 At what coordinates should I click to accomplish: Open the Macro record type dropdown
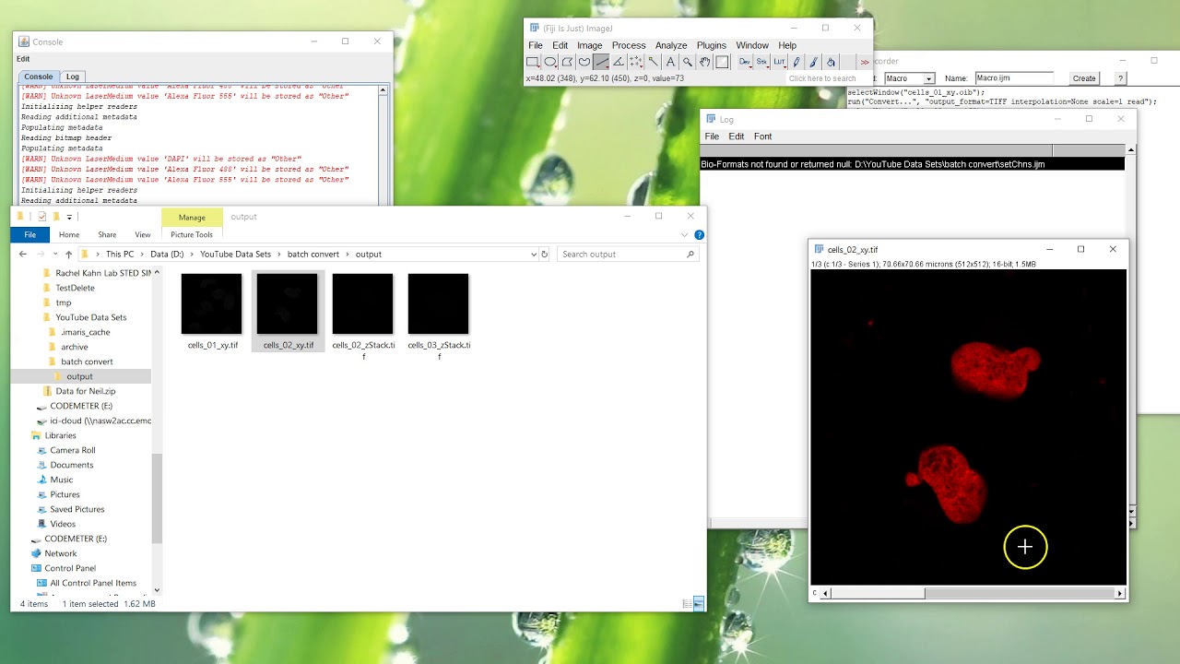(x=909, y=78)
